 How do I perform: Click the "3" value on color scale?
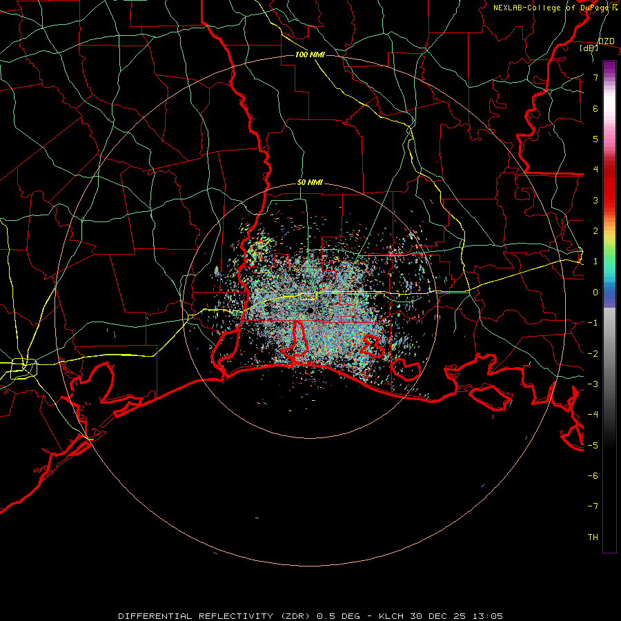(x=595, y=200)
